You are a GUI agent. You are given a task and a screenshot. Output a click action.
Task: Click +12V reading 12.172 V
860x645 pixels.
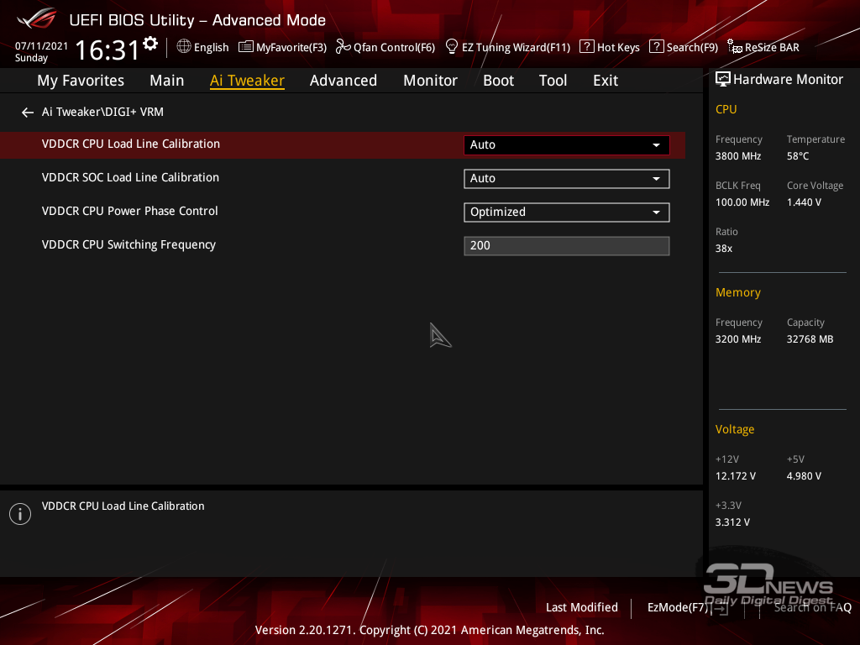[735, 476]
